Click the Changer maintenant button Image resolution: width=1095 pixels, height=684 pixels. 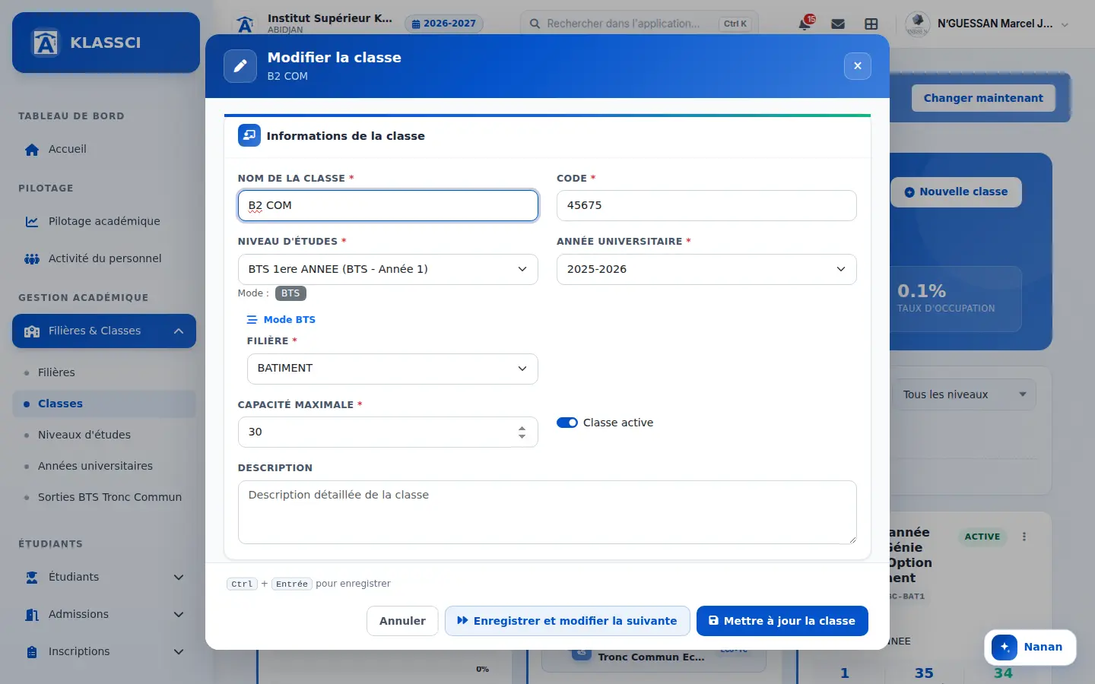(x=983, y=98)
